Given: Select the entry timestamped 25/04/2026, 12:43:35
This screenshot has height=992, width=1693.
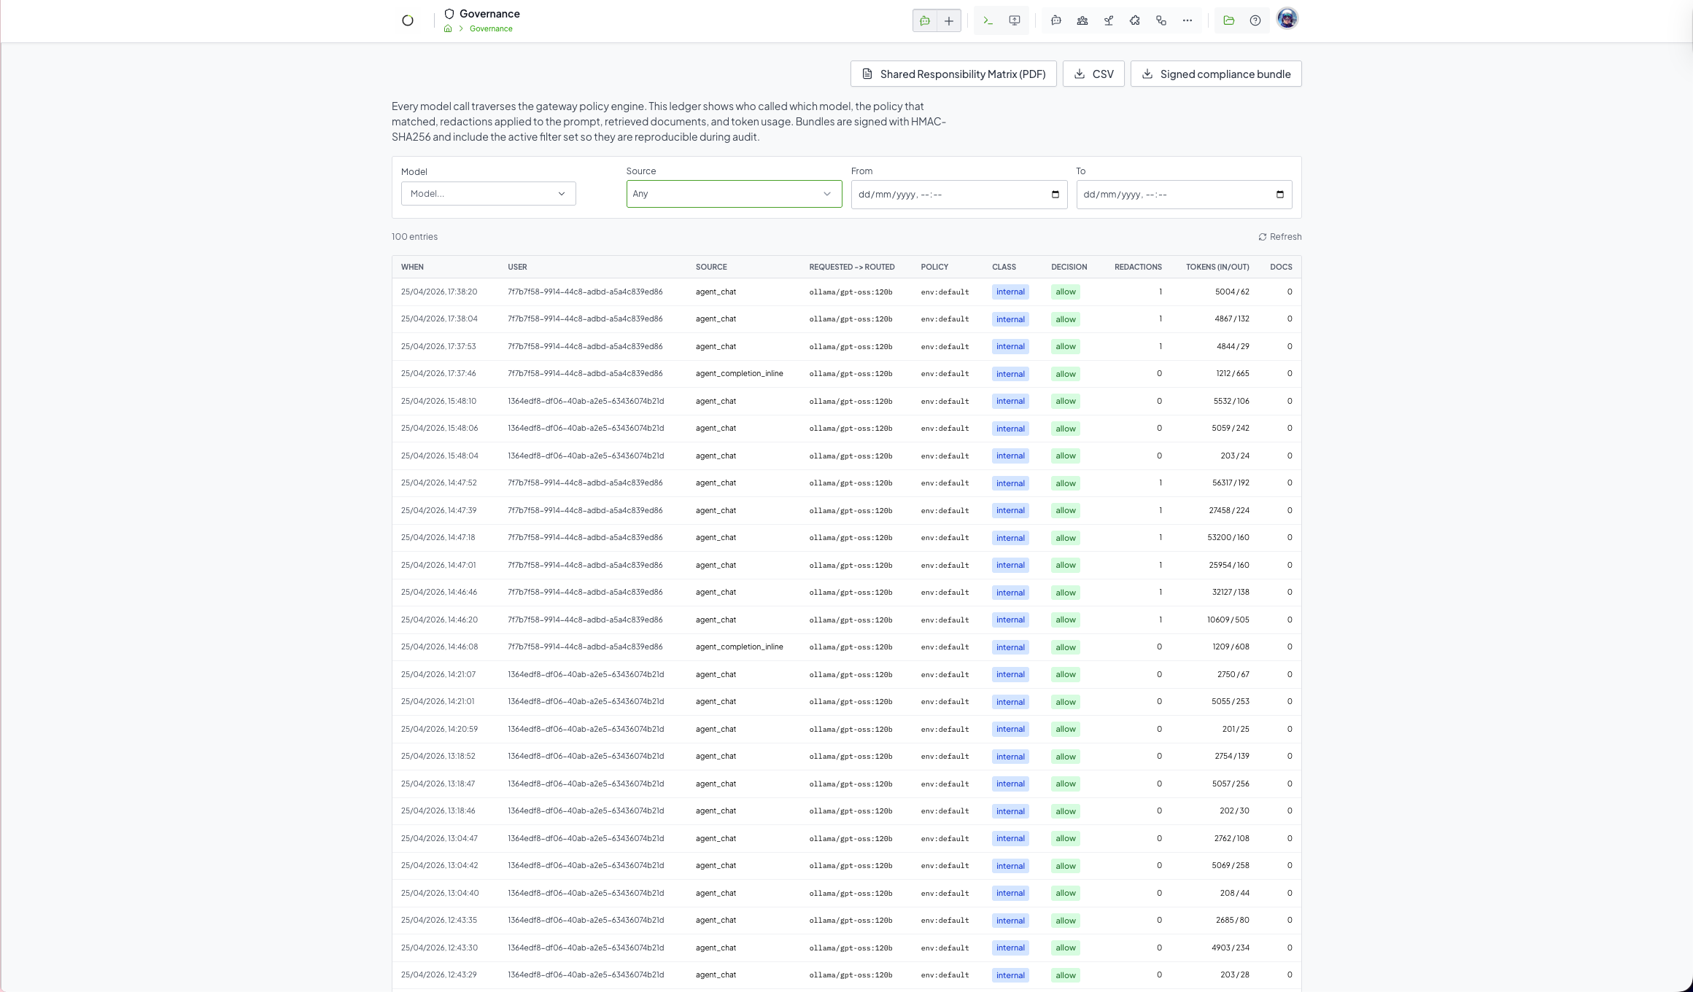Looking at the screenshot, I should coord(846,921).
